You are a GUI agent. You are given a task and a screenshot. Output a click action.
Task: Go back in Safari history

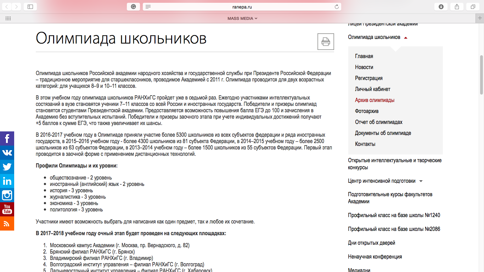point(7,6)
